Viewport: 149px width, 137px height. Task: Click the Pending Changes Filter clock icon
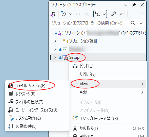[x=63, y=14]
